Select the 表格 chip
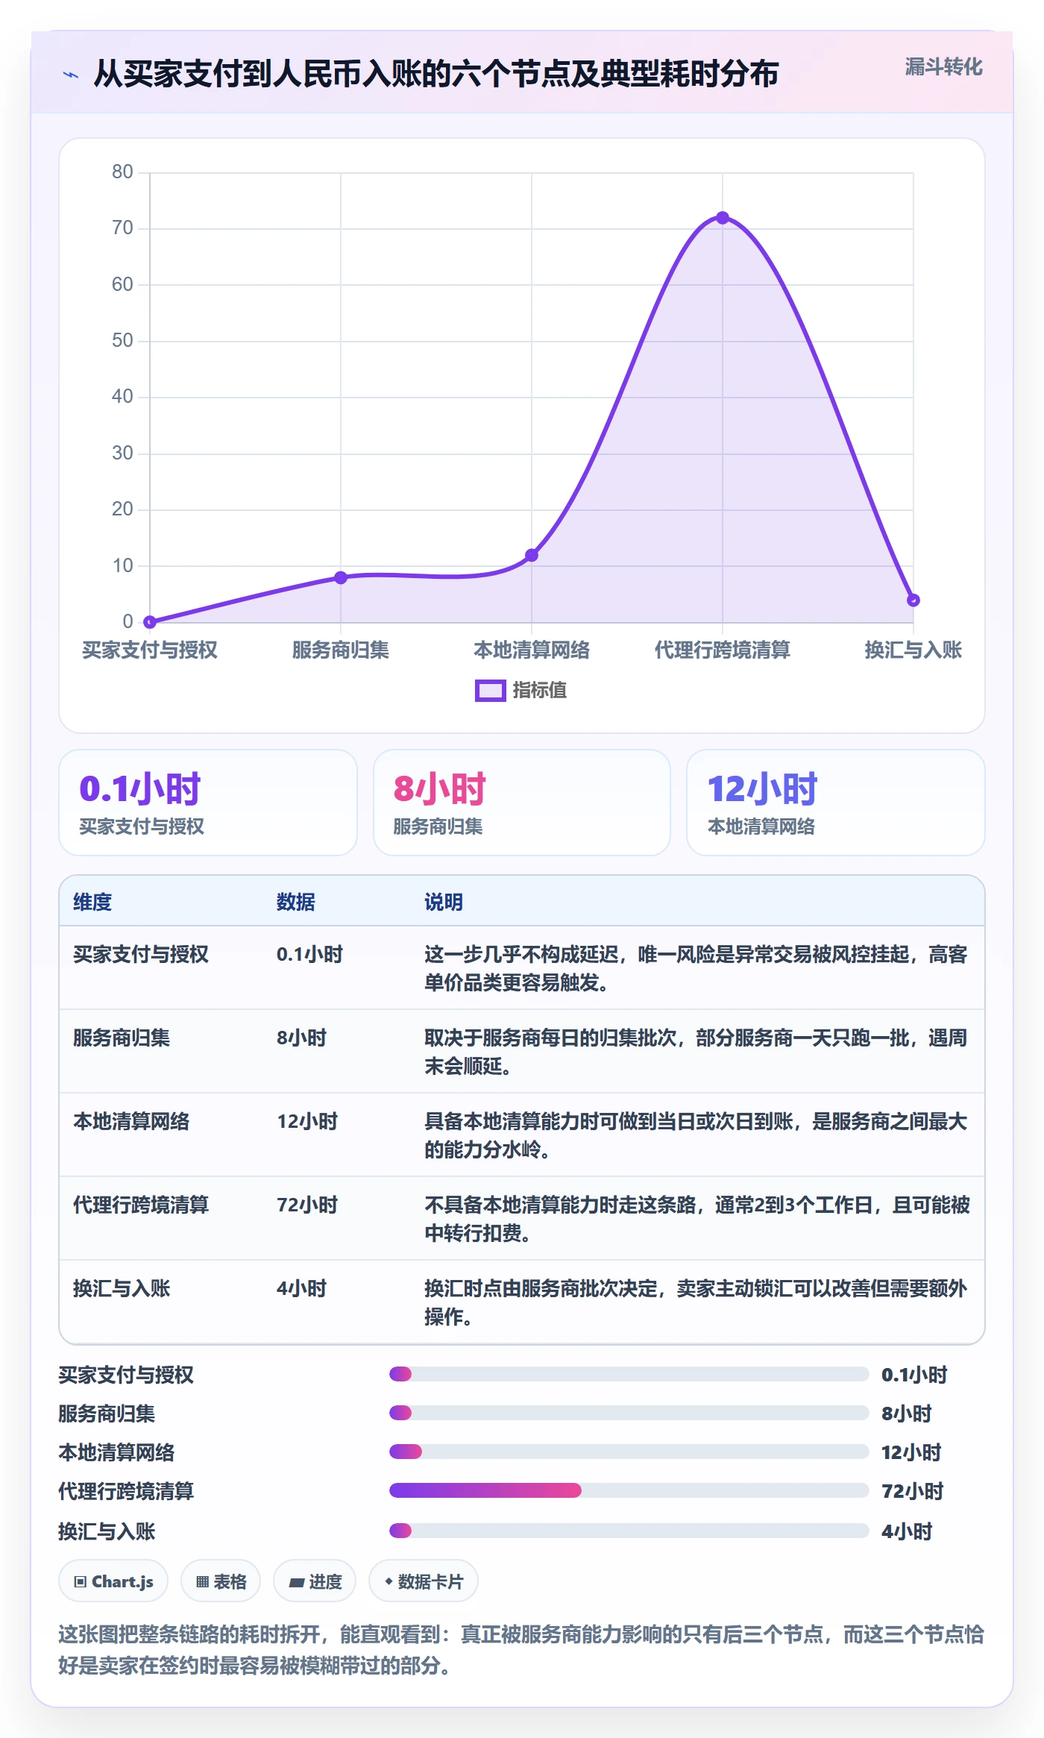The height and width of the screenshot is (1738, 1044). (221, 1581)
